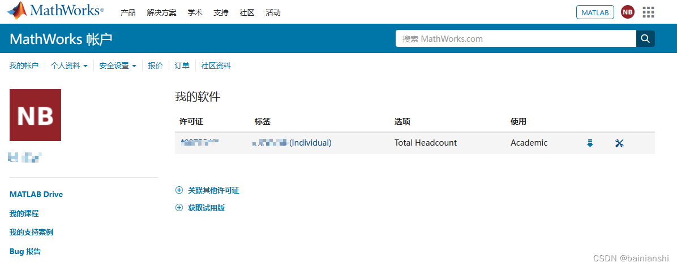Viewport: 677px width, 267px height.
Task: Click the 获取试用版 link
Action: [207, 208]
